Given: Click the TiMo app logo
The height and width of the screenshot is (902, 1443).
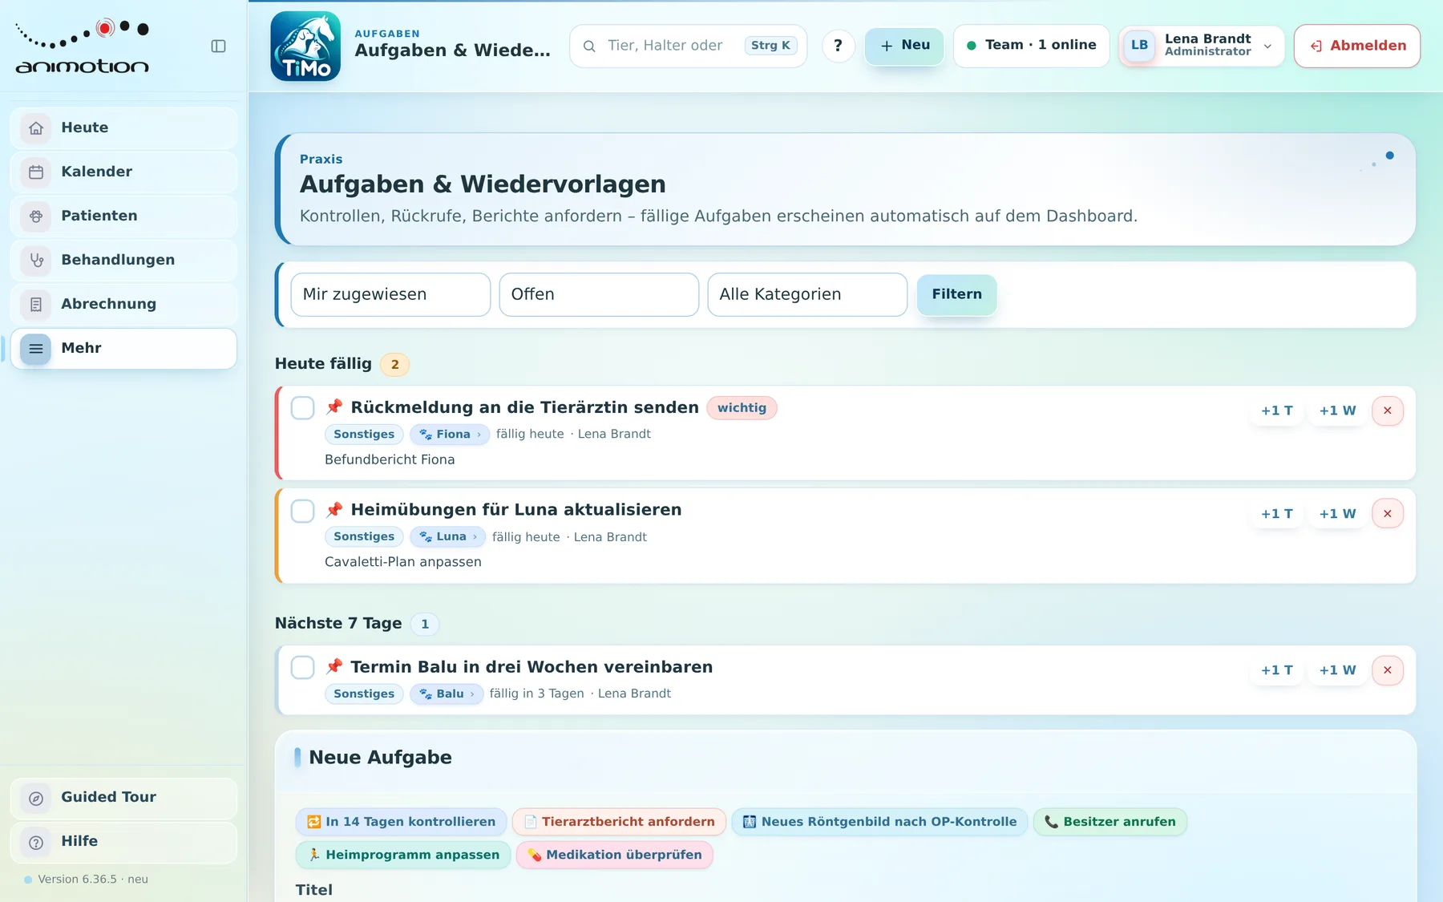Looking at the screenshot, I should tap(305, 47).
